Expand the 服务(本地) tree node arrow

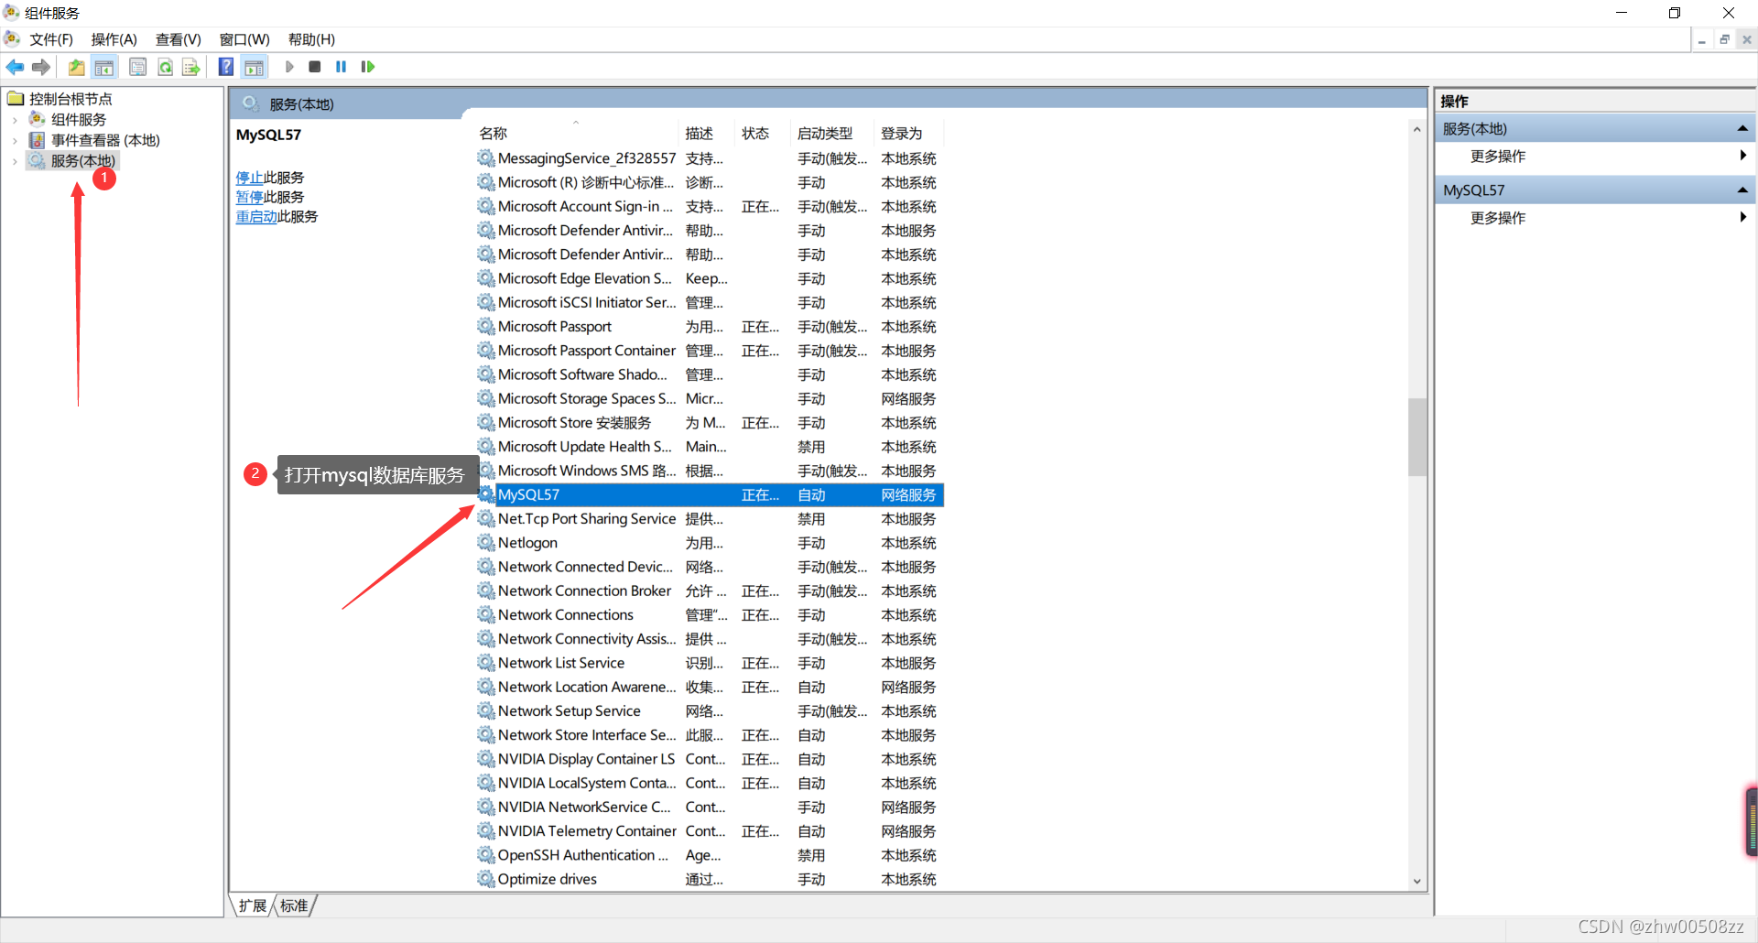point(15,162)
